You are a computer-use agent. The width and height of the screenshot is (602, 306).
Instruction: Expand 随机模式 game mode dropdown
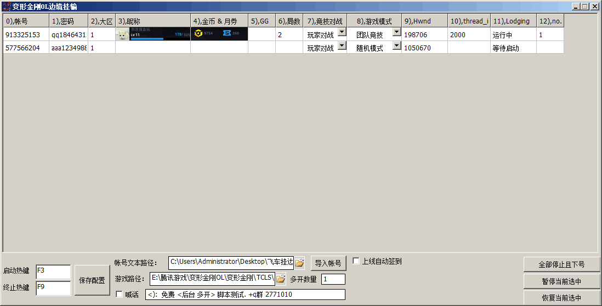click(x=396, y=45)
